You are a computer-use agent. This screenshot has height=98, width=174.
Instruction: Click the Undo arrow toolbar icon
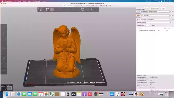(x=93, y=10)
